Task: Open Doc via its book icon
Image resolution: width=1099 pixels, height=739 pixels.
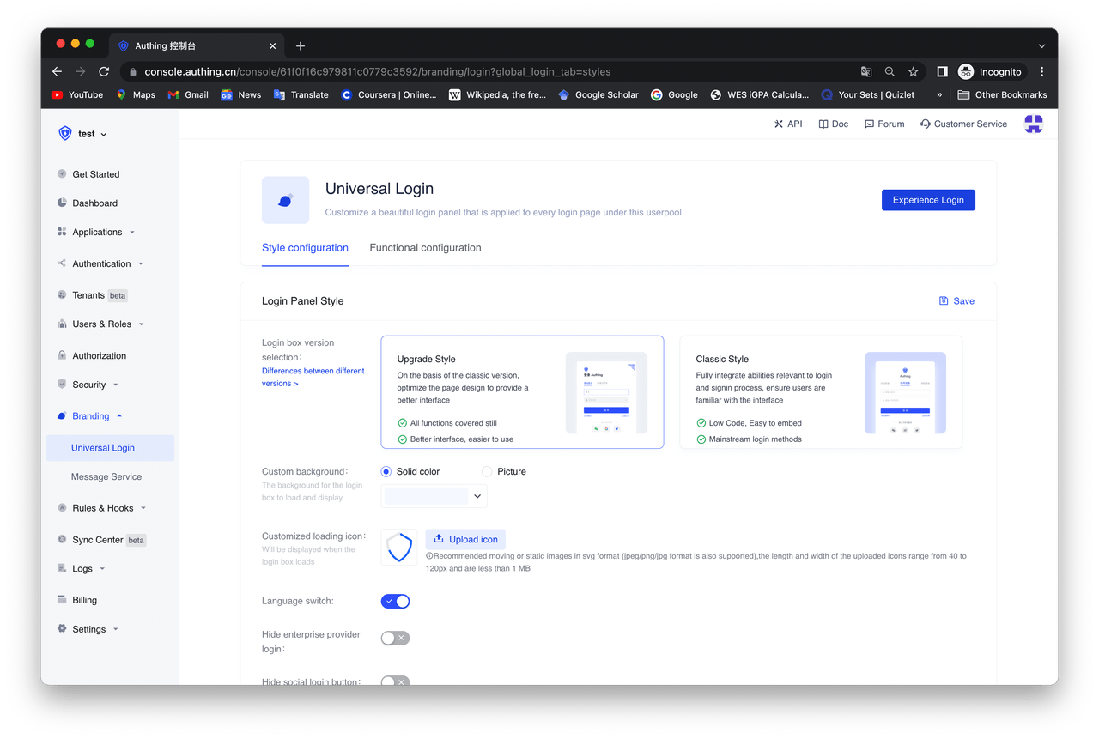Action: pos(823,124)
